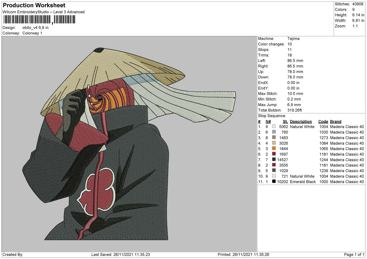Click the 'Emerald Black' description
This screenshot has width=367, height=259.
point(303,182)
